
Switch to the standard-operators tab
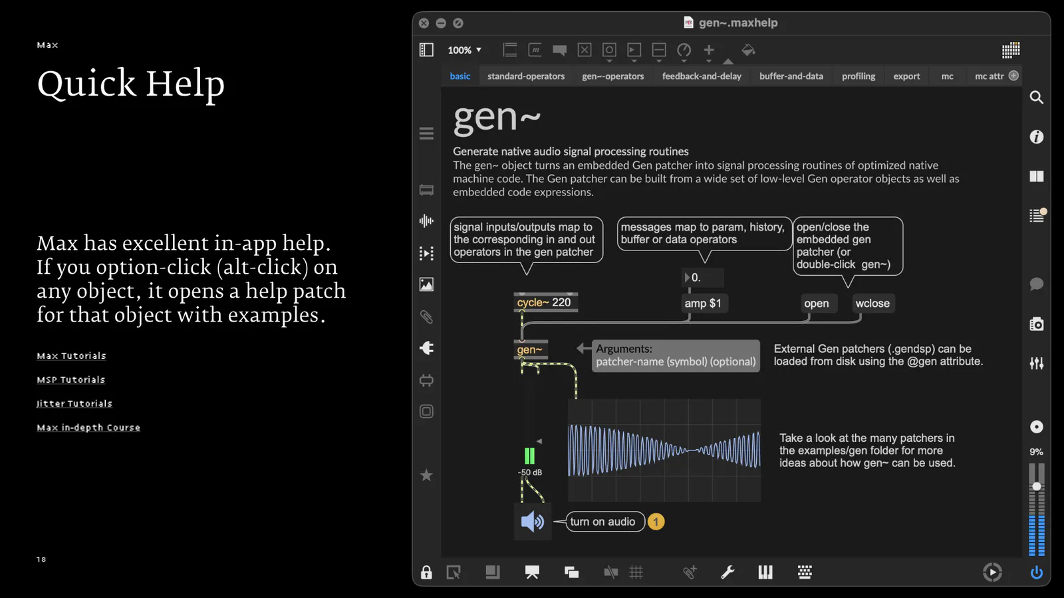526,76
